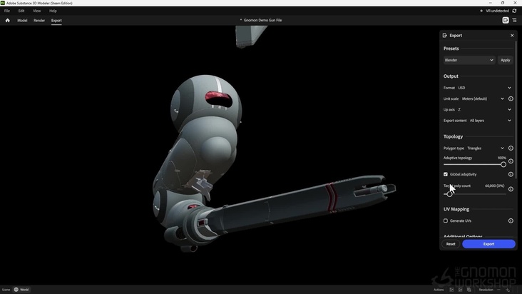Decrease Resolution with the minus icon

click(x=498, y=290)
